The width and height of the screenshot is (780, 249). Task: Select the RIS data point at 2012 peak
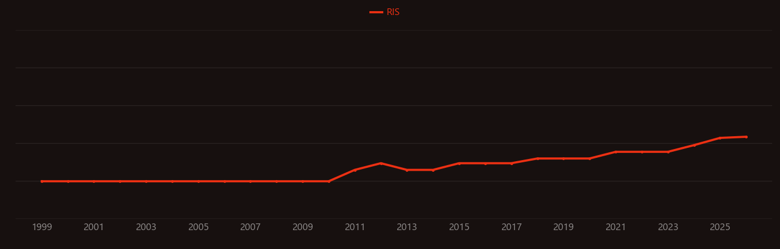click(381, 163)
